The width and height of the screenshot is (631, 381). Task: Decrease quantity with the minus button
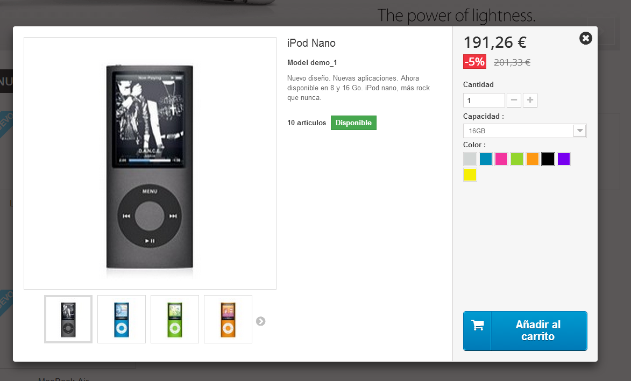(x=514, y=100)
